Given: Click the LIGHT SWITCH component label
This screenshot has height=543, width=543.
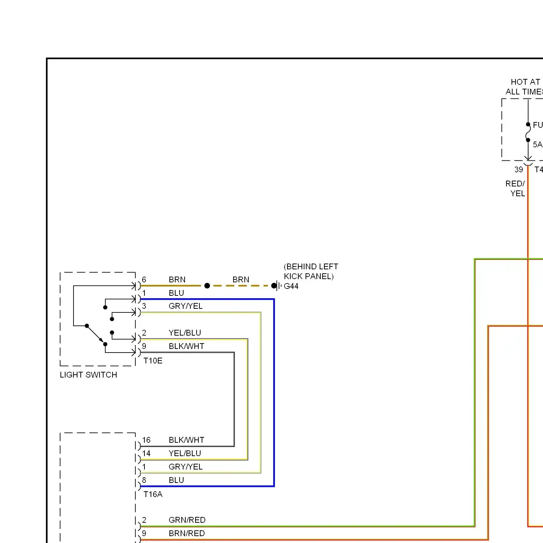Looking at the screenshot, I should pyautogui.click(x=88, y=375).
